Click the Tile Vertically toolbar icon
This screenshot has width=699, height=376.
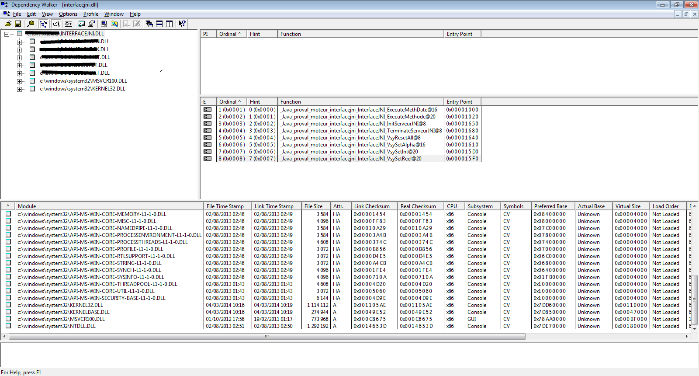point(170,24)
